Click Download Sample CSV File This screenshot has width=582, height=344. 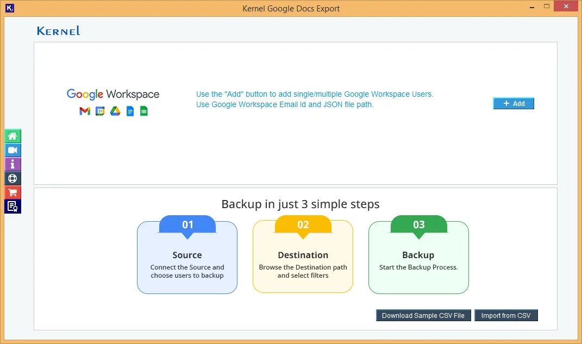pyautogui.click(x=423, y=315)
